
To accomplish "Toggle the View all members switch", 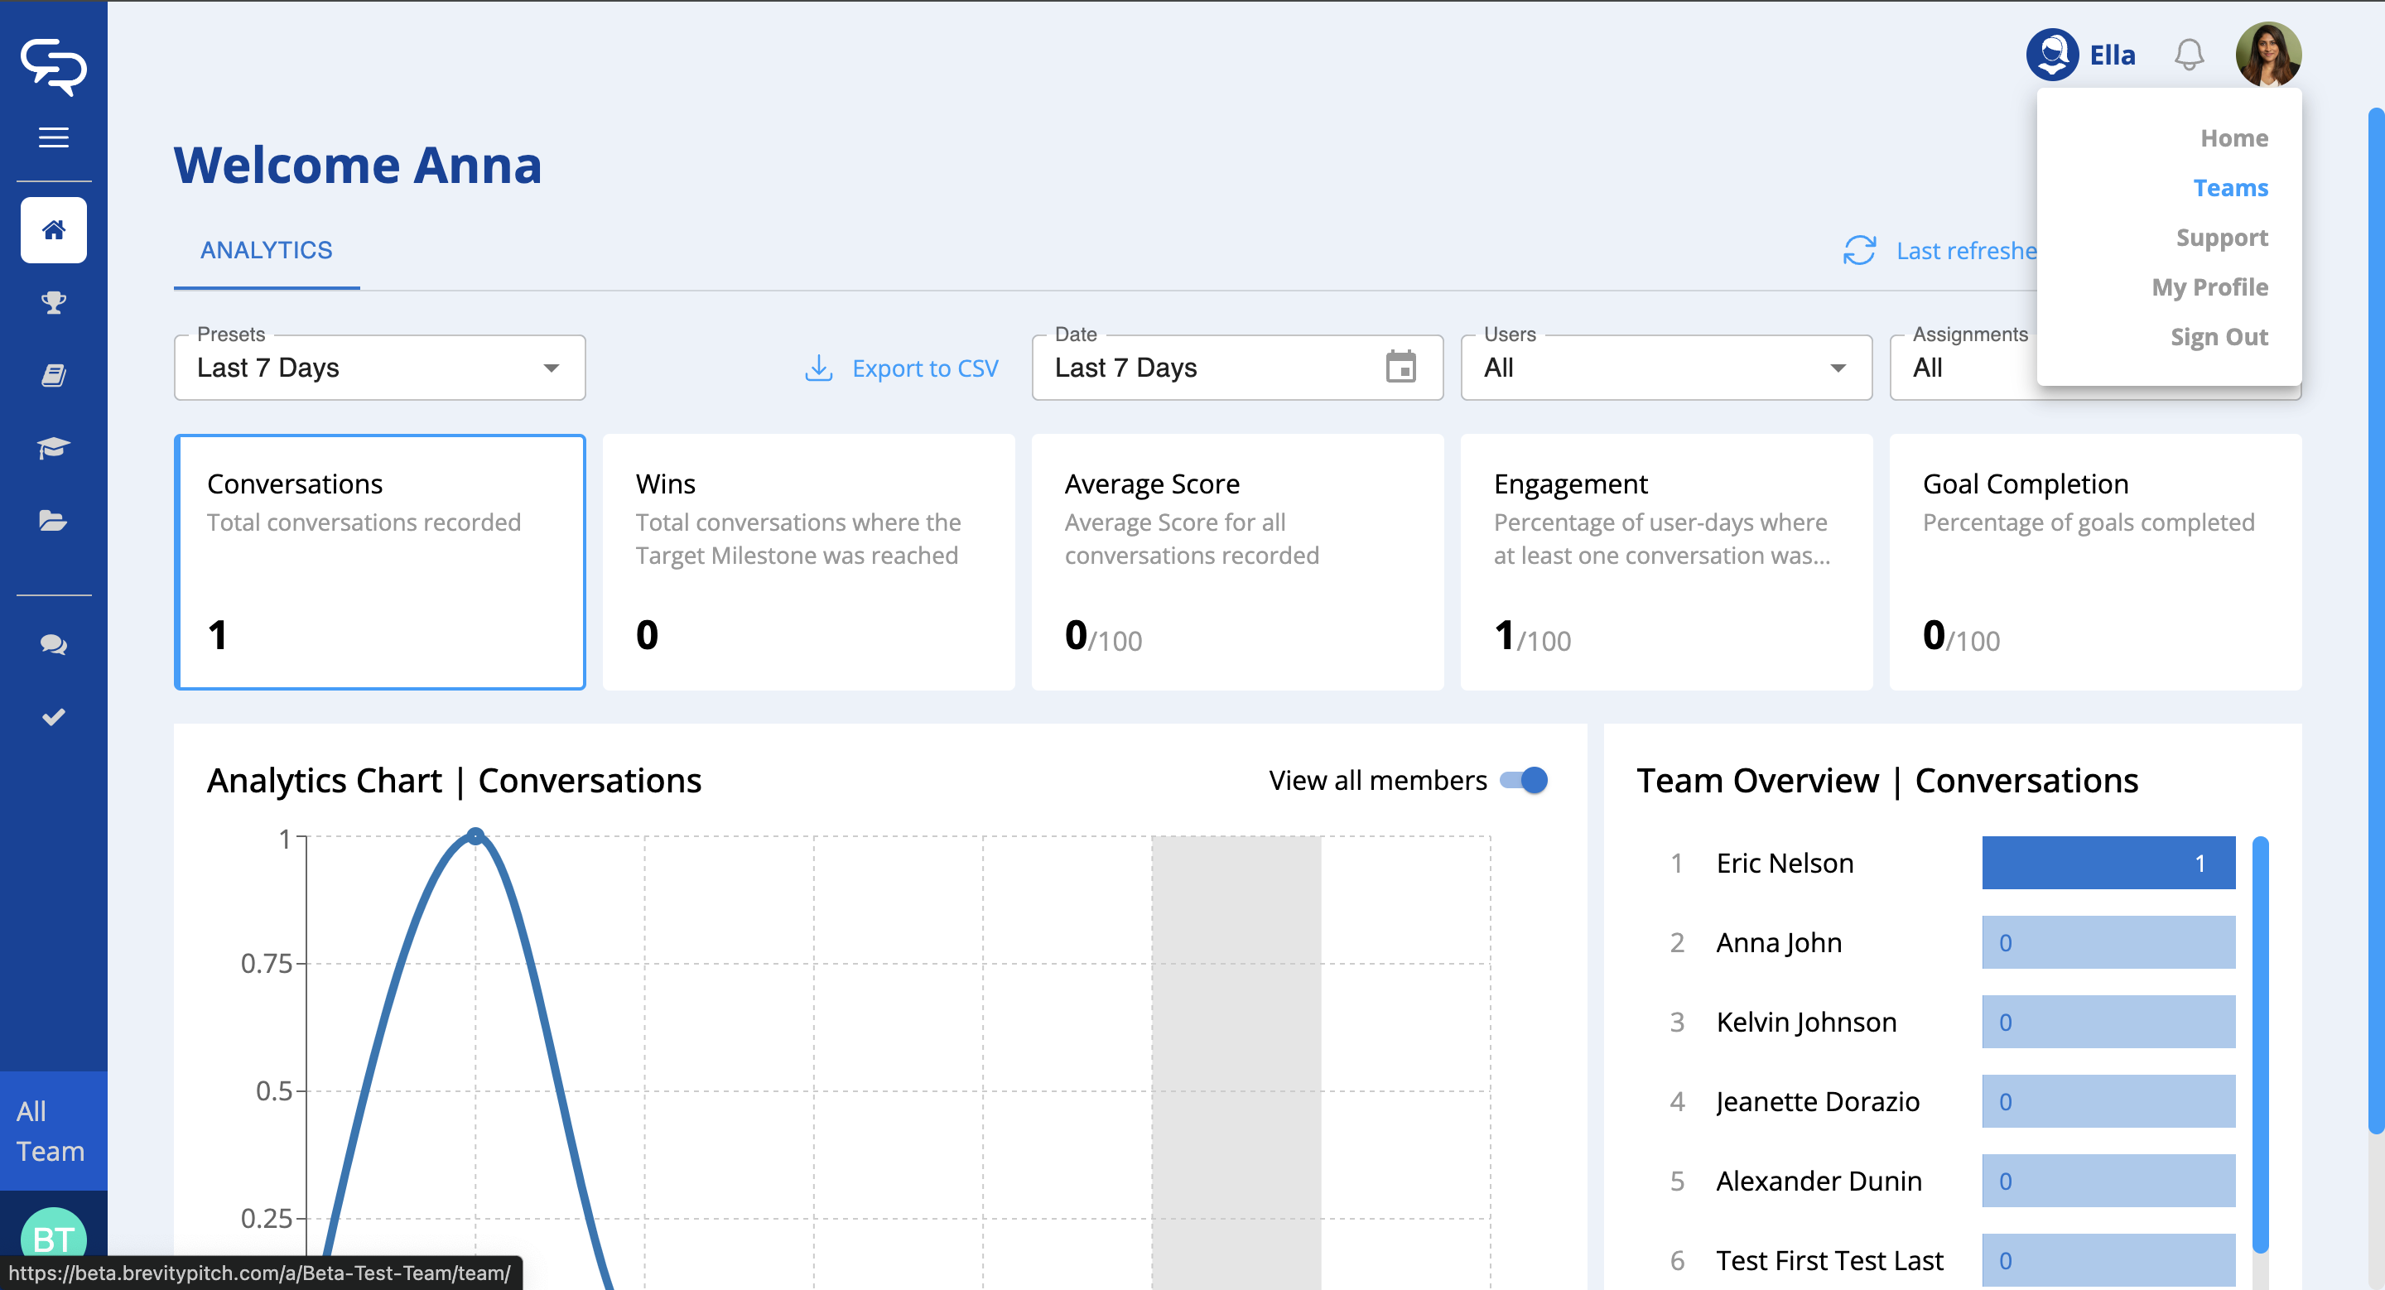I will click(1524, 780).
